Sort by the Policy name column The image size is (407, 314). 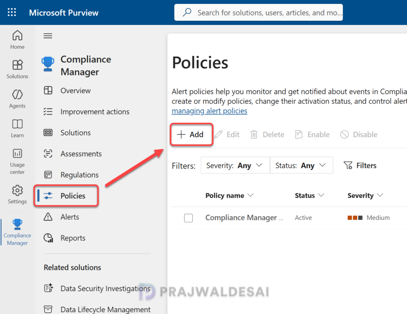(229, 195)
